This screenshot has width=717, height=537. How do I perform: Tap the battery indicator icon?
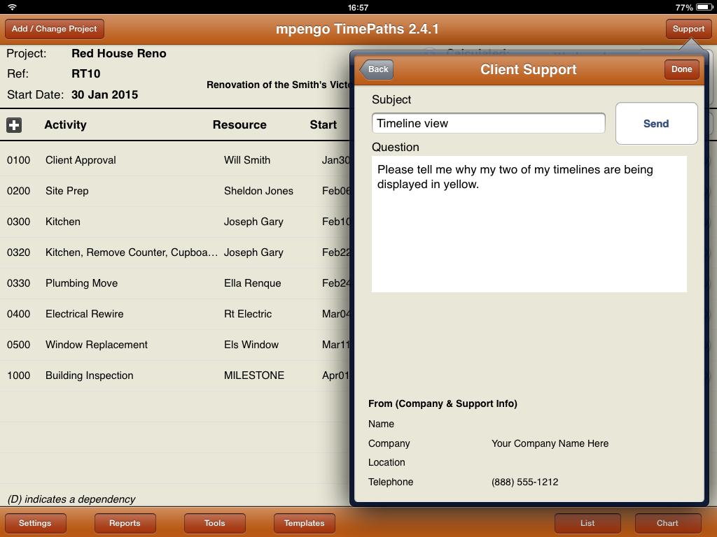702,7
